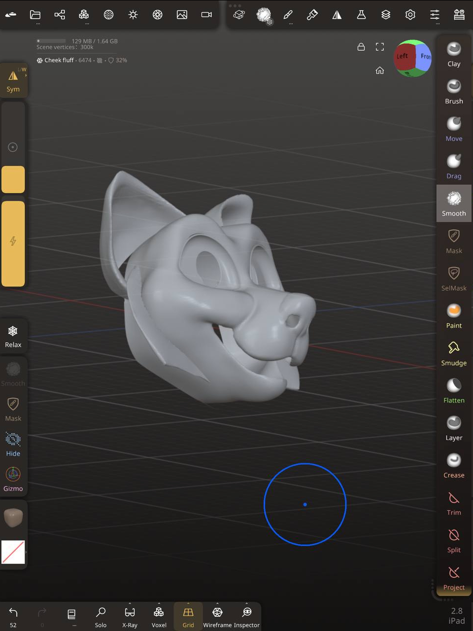
Task: Click the Left face on view cube
Action: [x=403, y=57]
